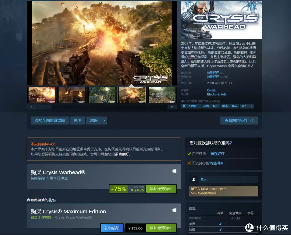
Task: Click the right arrow of thumbnail scroller
Action: [172, 107]
